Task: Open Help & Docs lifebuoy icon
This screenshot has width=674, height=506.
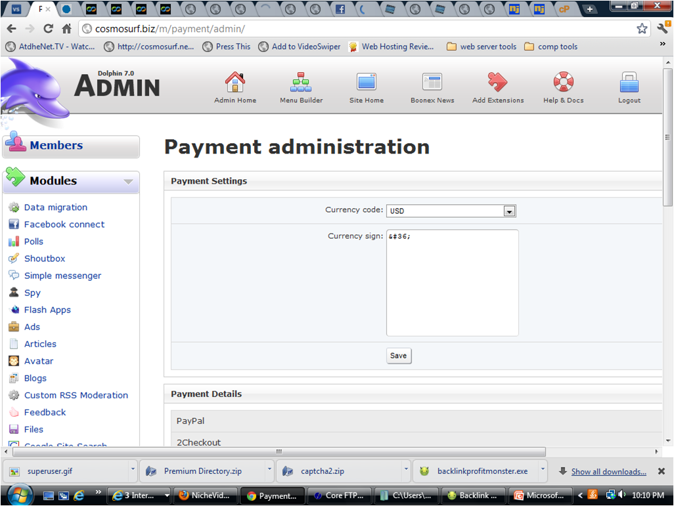Action: pos(563,83)
